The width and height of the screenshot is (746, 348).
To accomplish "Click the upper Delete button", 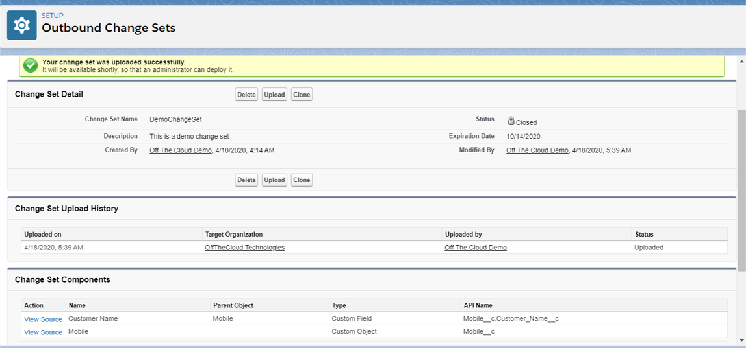I will pos(246,95).
